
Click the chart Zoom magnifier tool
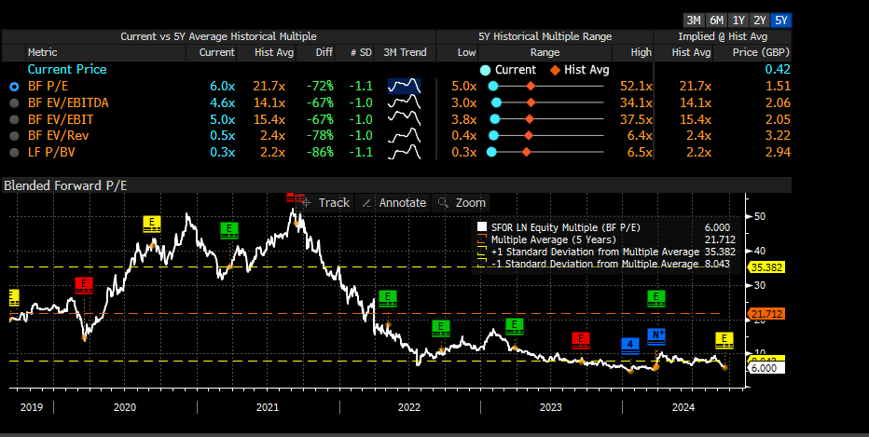462,203
